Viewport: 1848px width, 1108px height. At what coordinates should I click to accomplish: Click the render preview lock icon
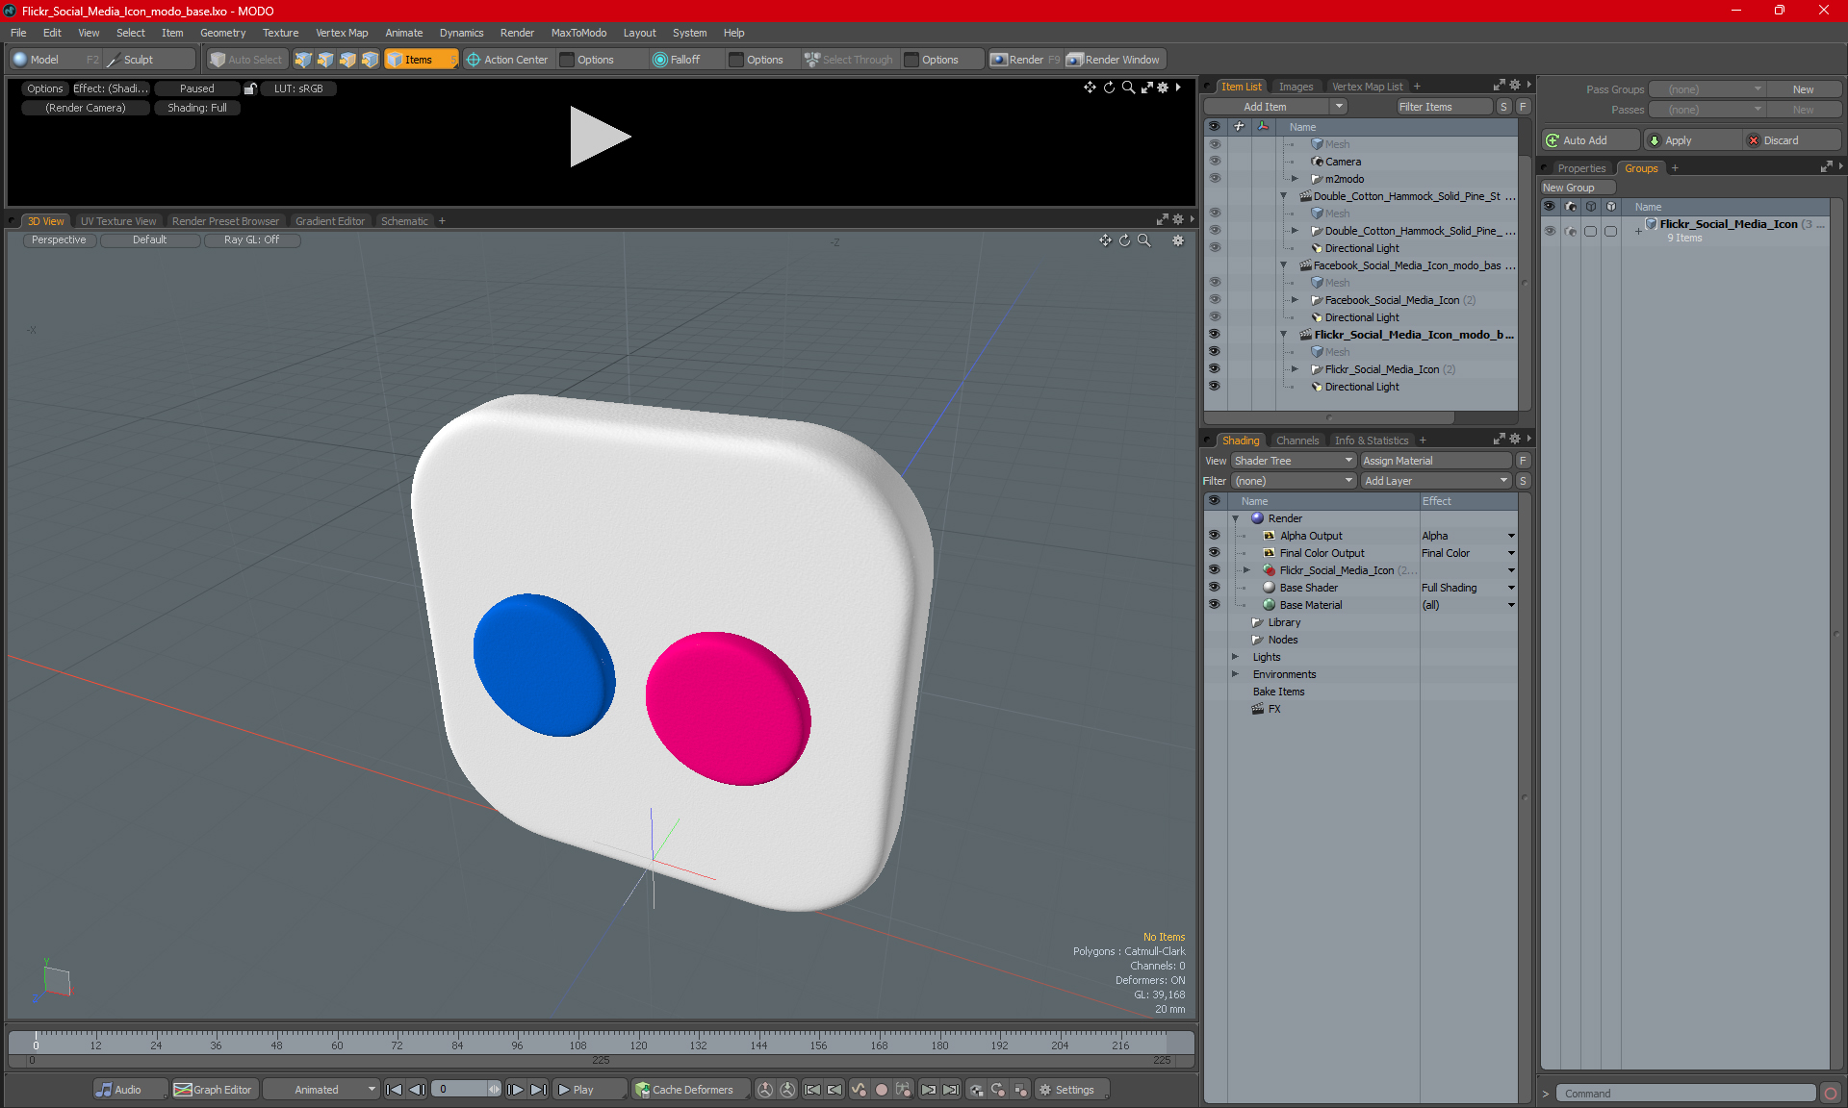(x=250, y=88)
